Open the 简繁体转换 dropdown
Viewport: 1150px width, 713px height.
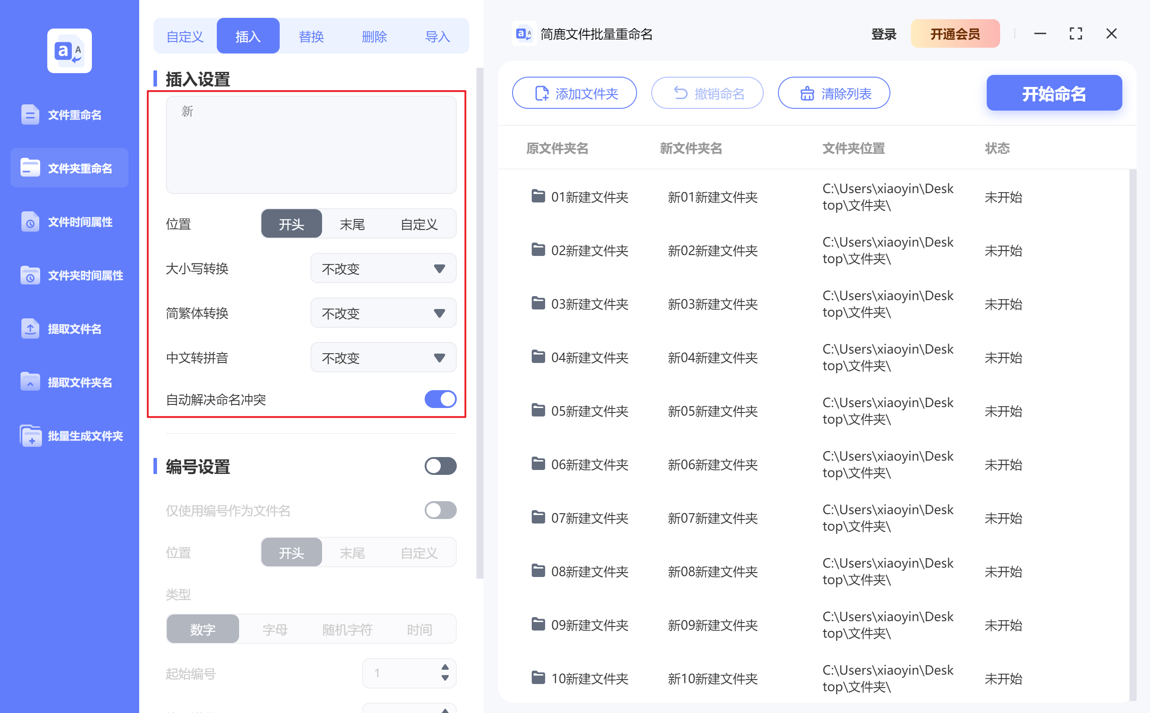383,313
